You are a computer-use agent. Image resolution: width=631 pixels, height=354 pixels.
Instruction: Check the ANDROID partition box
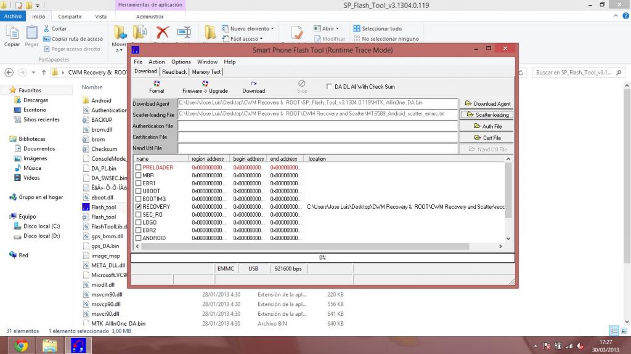(139, 238)
